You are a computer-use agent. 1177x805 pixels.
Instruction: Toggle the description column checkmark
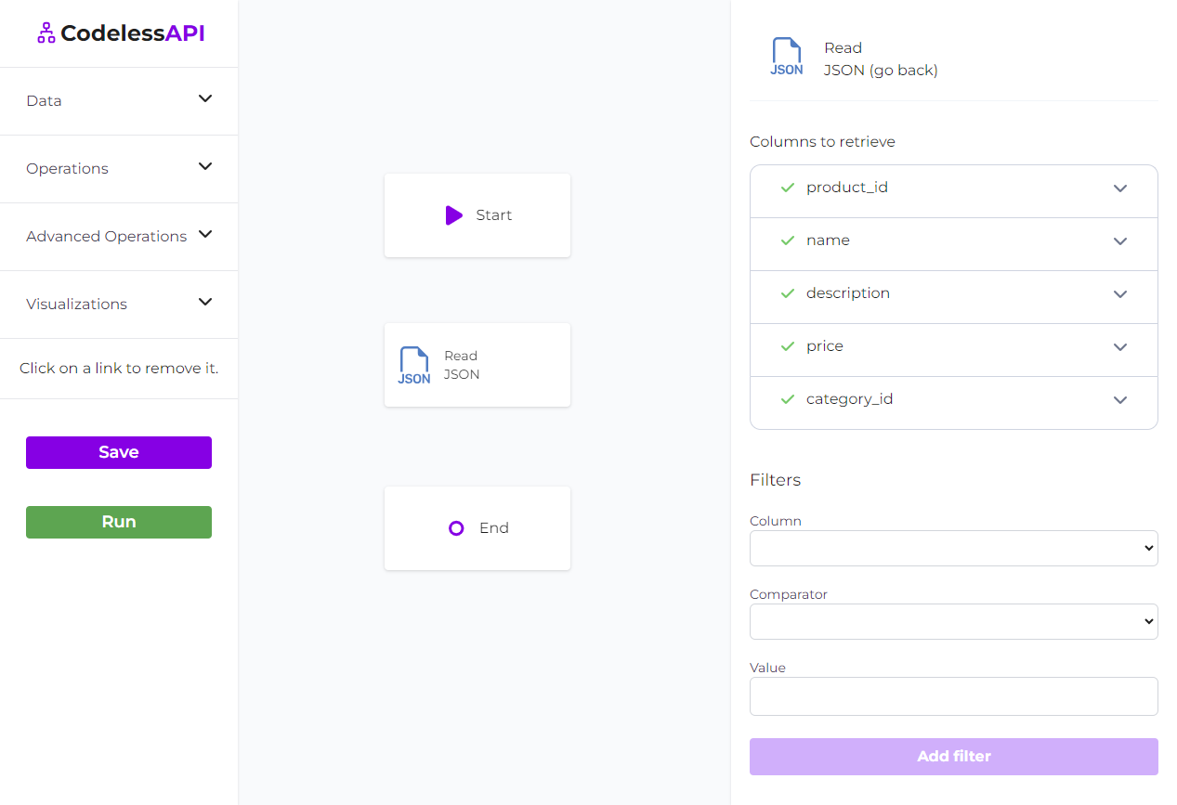click(788, 293)
